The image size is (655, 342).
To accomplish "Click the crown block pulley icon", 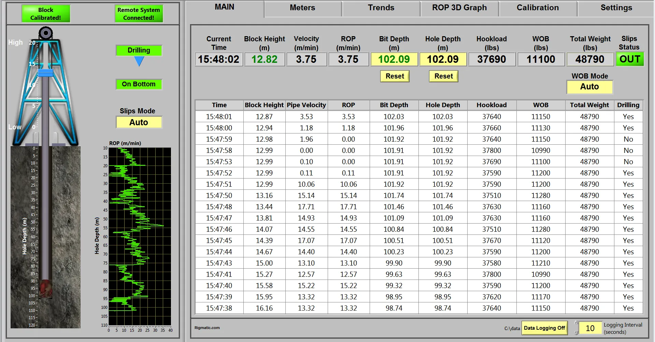I will [x=45, y=33].
